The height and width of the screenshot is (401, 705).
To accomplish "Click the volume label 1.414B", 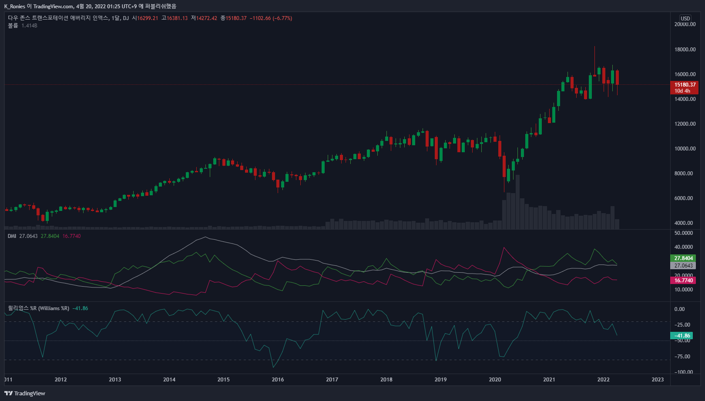I will coord(29,26).
